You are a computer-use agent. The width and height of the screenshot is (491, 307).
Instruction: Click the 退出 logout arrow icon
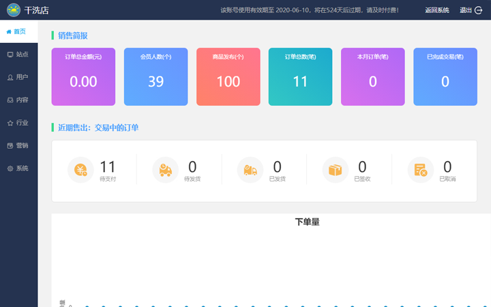click(478, 10)
